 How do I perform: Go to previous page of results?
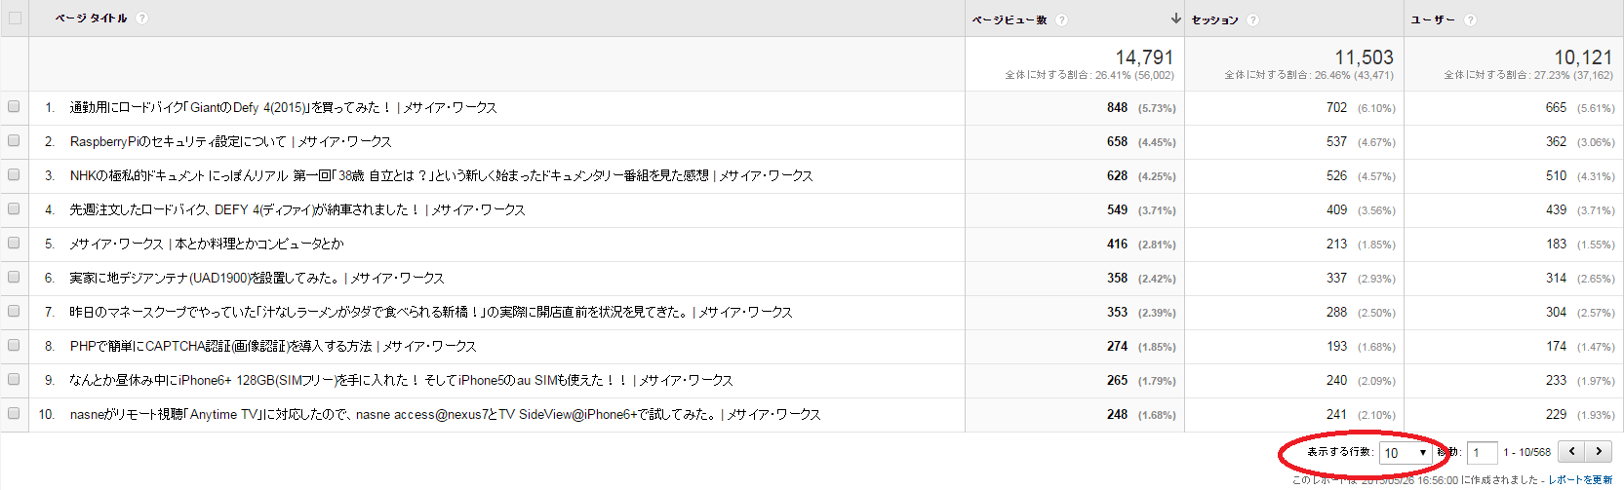click(x=1571, y=451)
